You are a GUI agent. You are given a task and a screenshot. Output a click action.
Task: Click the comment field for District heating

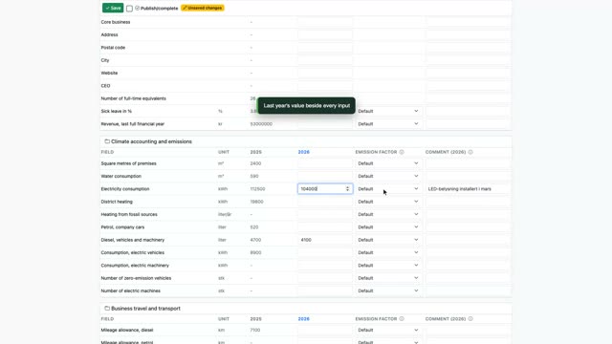coord(468,202)
